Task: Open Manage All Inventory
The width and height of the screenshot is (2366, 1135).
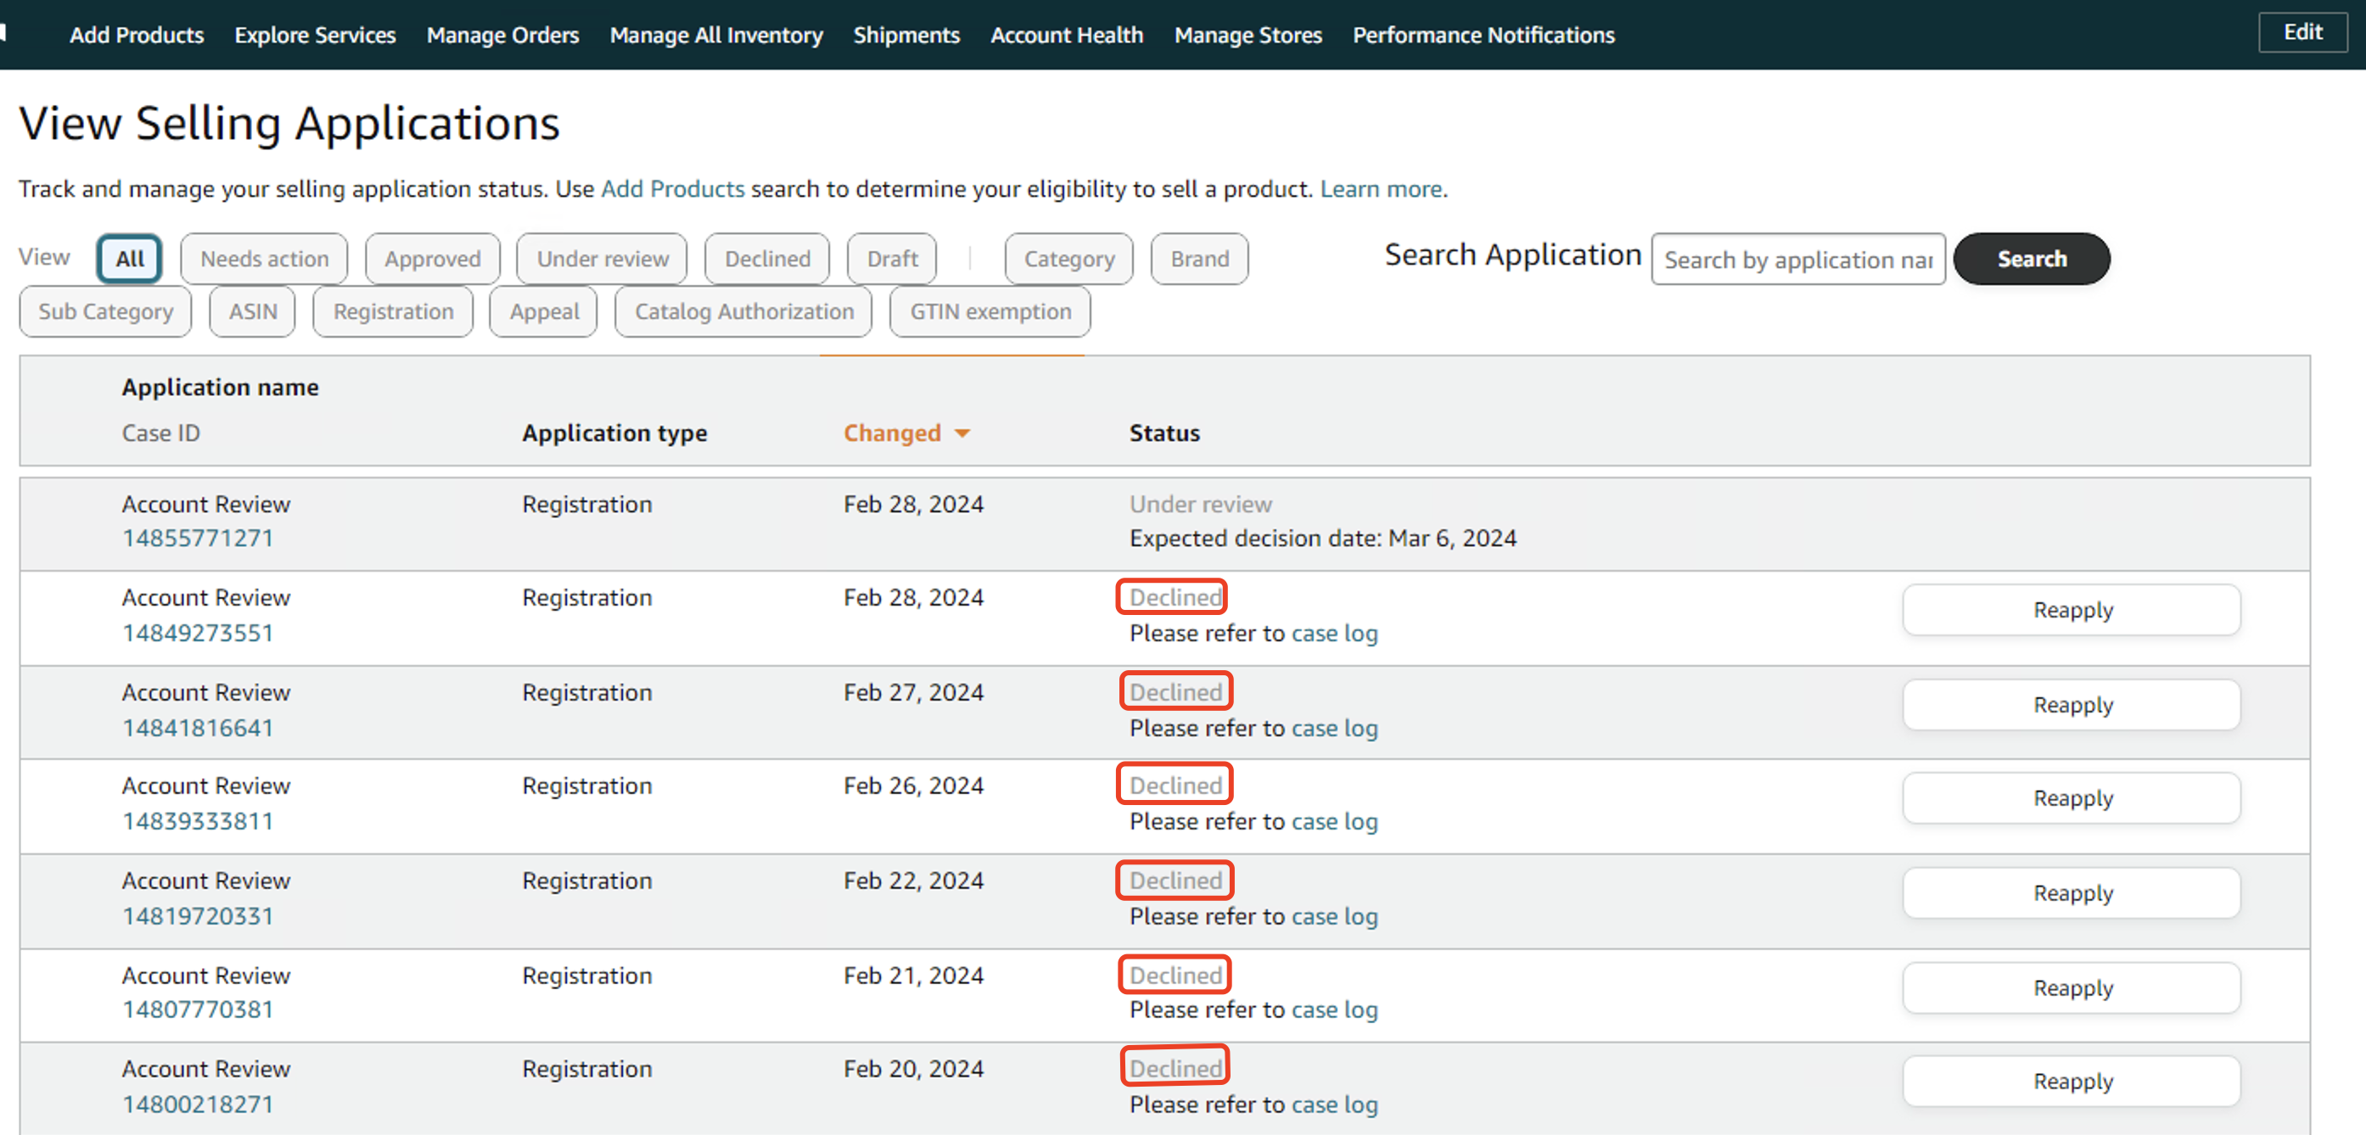Action: [716, 35]
